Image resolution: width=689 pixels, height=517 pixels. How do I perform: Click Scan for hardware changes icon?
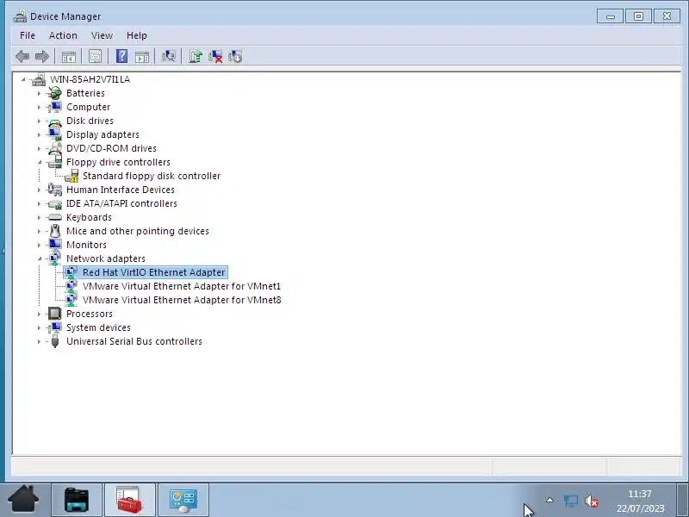[x=168, y=56]
